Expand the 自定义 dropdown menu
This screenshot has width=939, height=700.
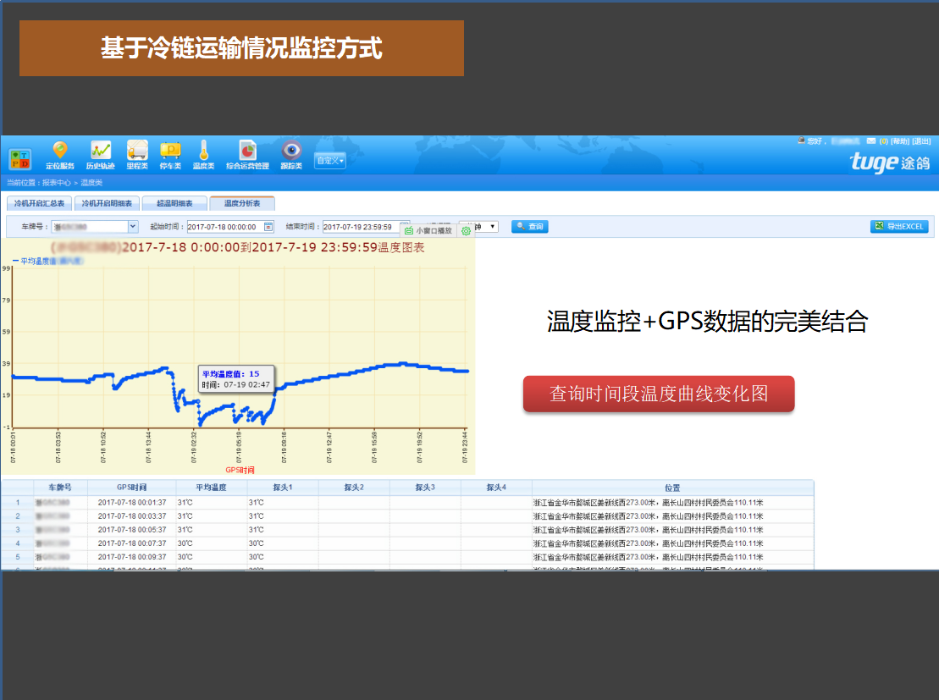330,160
